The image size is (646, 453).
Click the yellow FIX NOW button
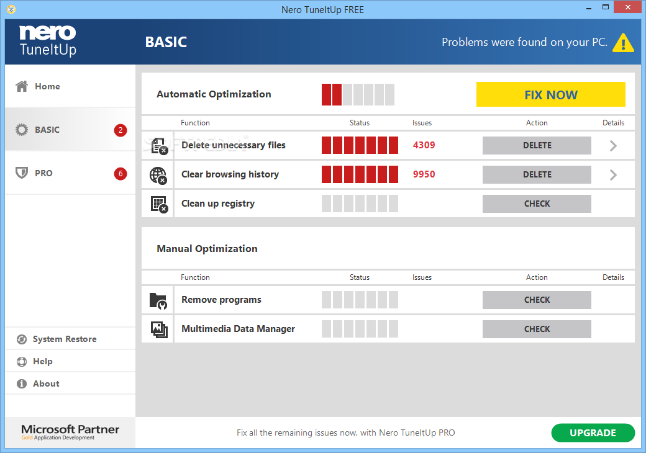[x=551, y=94]
